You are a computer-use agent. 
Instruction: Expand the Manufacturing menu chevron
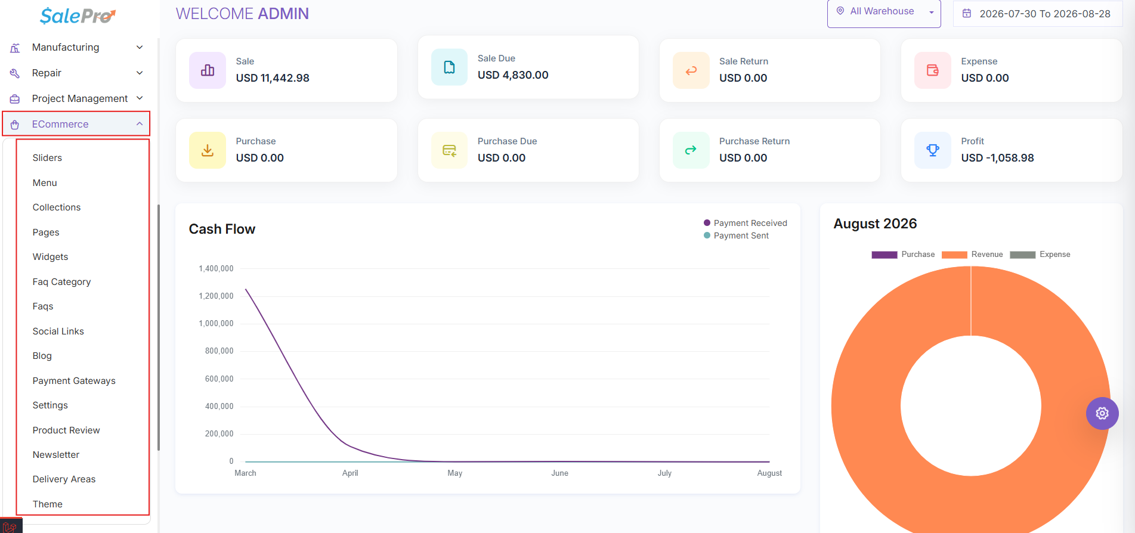(x=140, y=47)
